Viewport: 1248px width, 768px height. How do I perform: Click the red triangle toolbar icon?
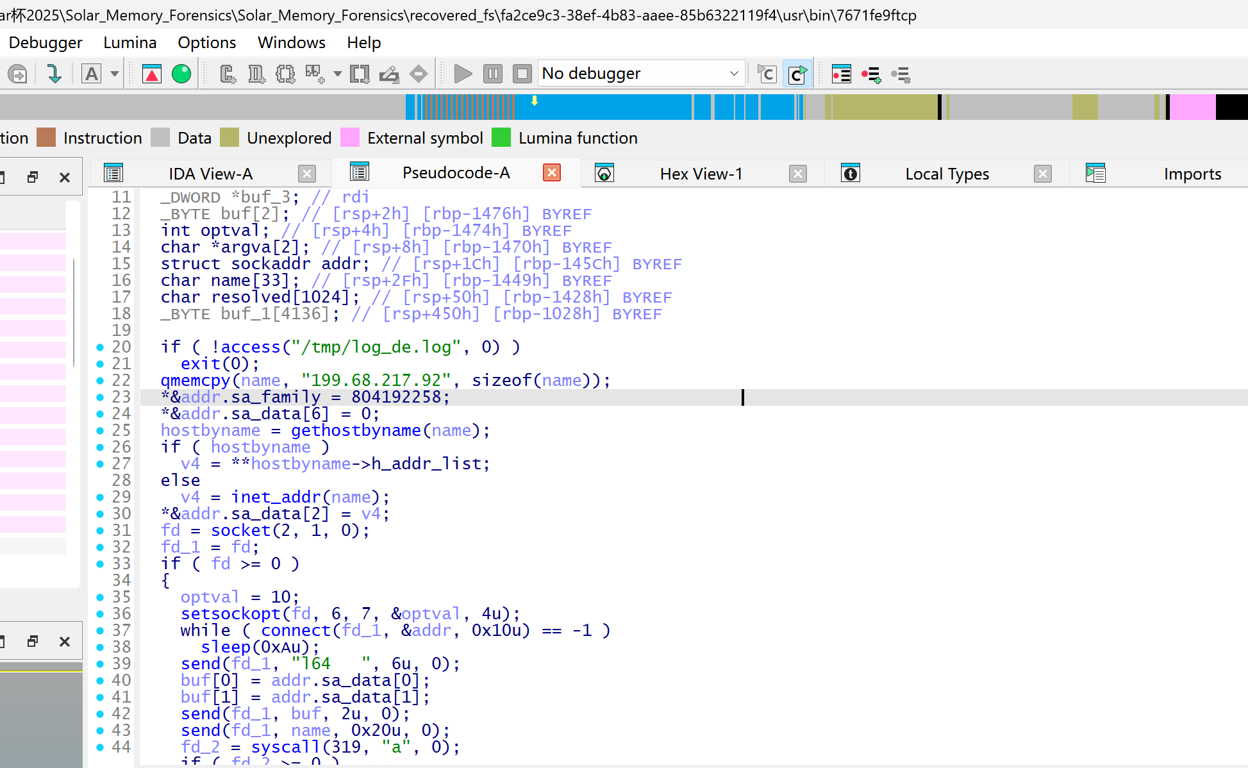coord(152,74)
